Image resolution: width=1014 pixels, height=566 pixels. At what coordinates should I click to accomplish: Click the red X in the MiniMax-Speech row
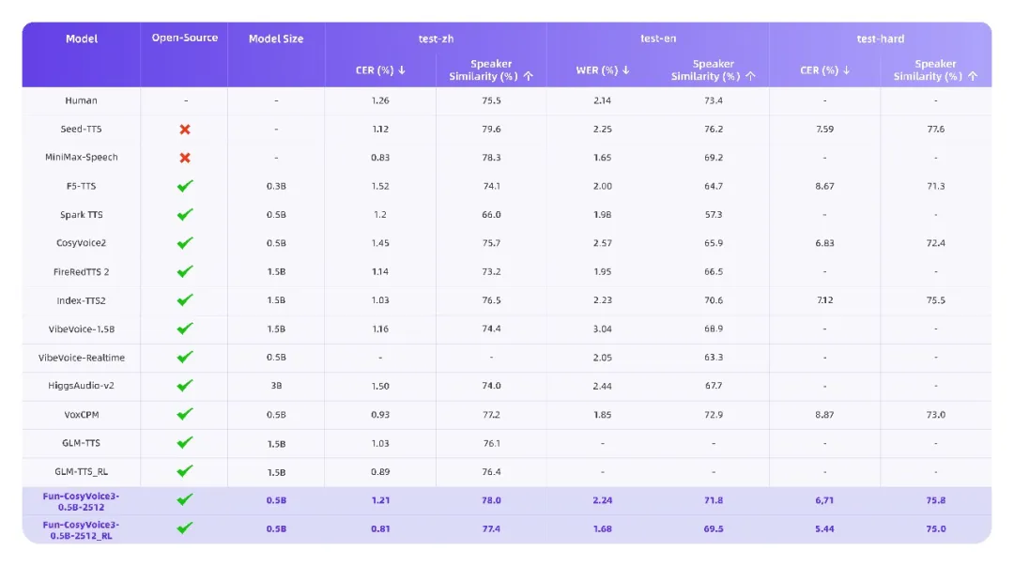185,158
